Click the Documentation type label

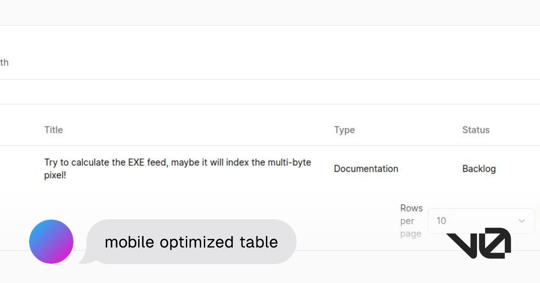point(366,168)
